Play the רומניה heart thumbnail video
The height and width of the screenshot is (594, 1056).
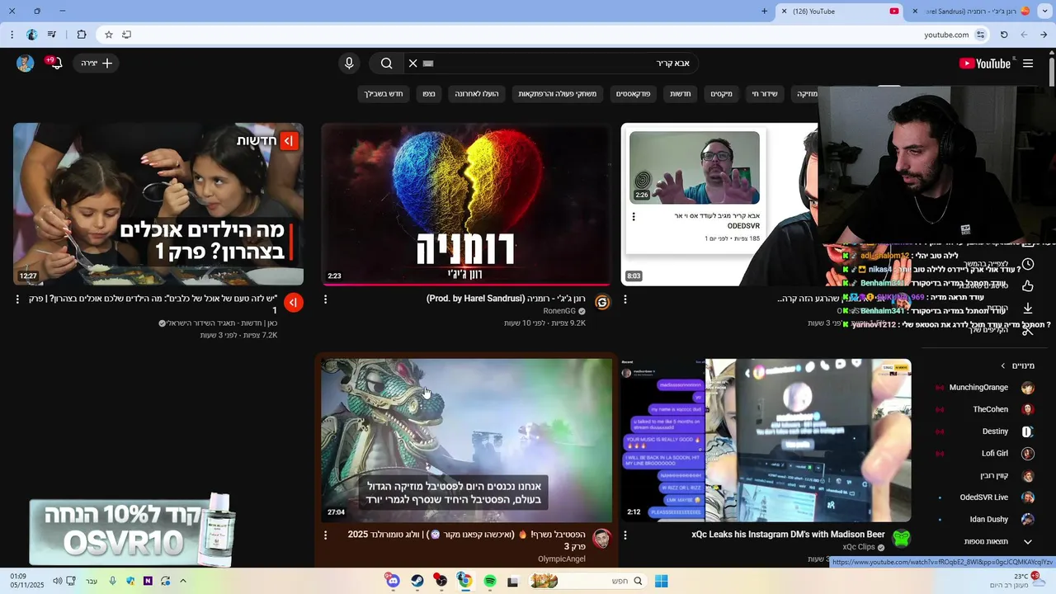(466, 205)
